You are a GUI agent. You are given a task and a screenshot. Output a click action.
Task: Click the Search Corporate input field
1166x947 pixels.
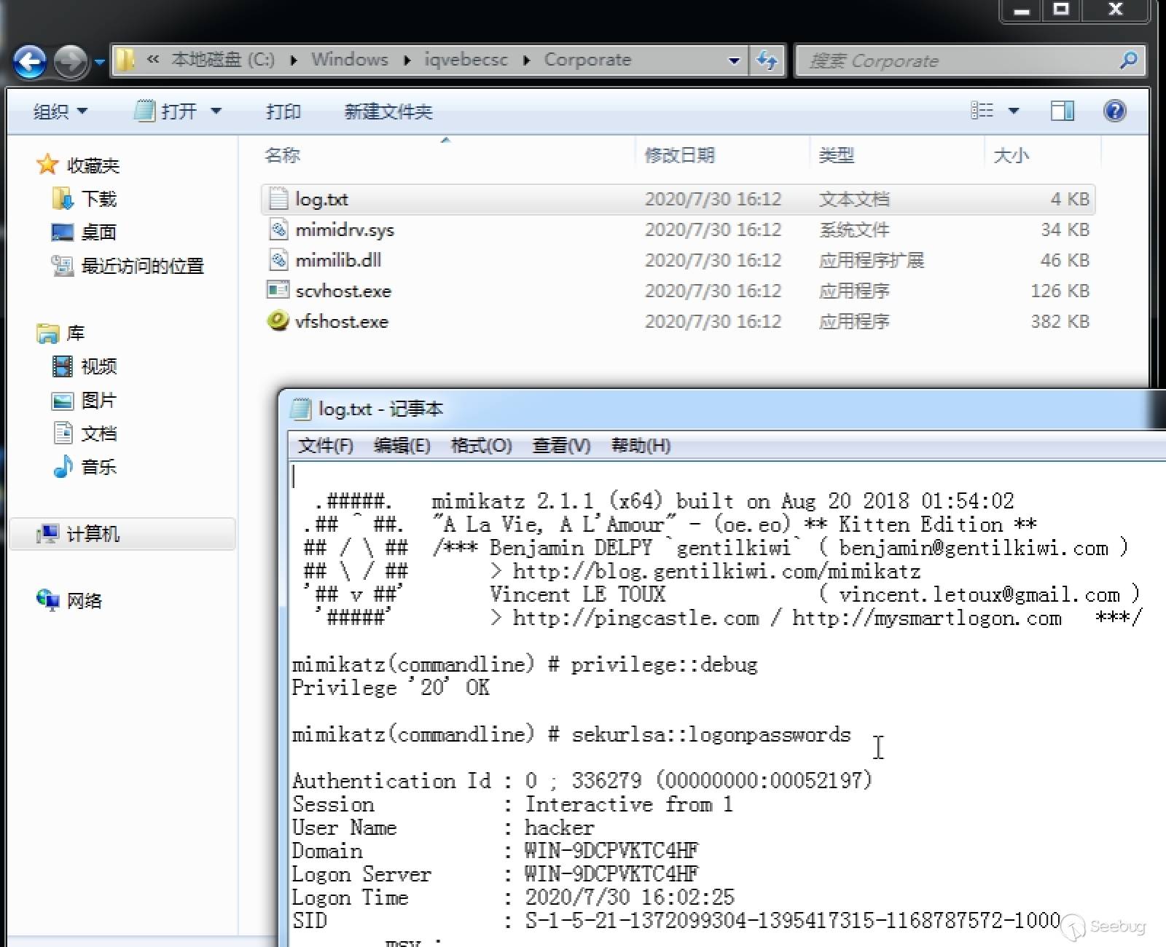[x=955, y=60]
